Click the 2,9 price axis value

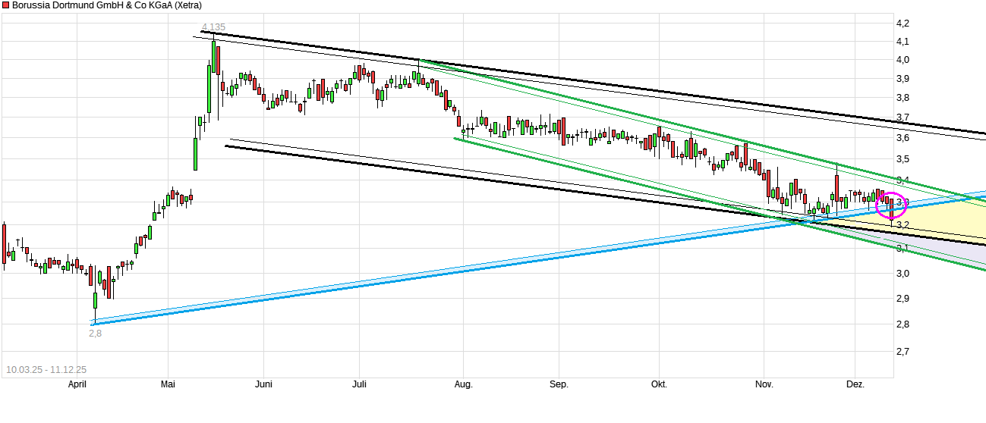(x=903, y=299)
